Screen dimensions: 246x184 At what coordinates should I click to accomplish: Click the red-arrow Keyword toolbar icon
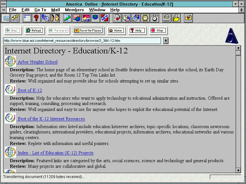117,18
